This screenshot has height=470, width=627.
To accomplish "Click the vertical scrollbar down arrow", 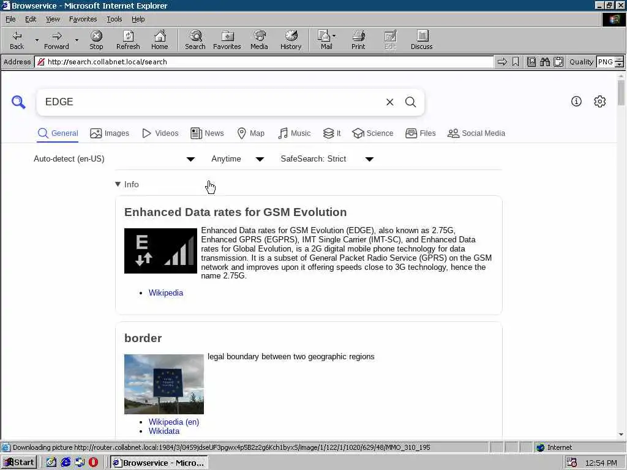I will point(621,434).
